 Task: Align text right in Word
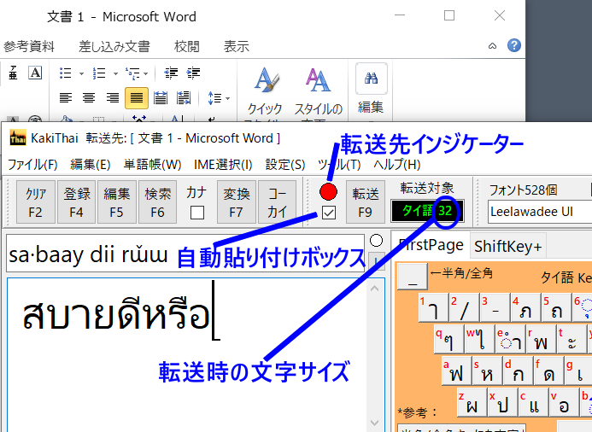pyautogui.click(x=113, y=98)
